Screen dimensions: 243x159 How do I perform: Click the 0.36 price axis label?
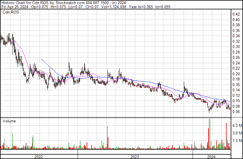tap(236, 30)
